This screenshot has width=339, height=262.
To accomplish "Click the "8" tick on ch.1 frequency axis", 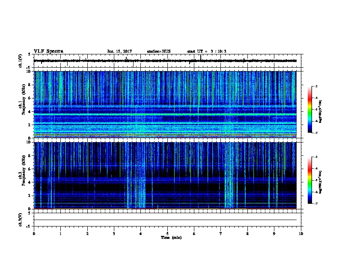I will pyautogui.click(x=30, y=85).
